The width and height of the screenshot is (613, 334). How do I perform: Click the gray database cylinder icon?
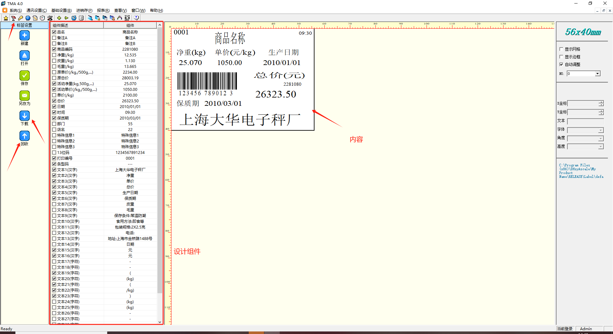coord(81,18)
